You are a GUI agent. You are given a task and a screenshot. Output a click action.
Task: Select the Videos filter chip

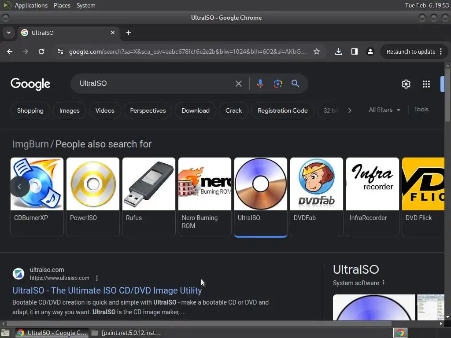coord(105,110)
